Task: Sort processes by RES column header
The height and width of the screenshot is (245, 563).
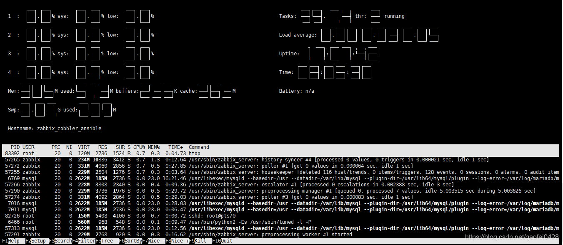Action: click(103, 147)
